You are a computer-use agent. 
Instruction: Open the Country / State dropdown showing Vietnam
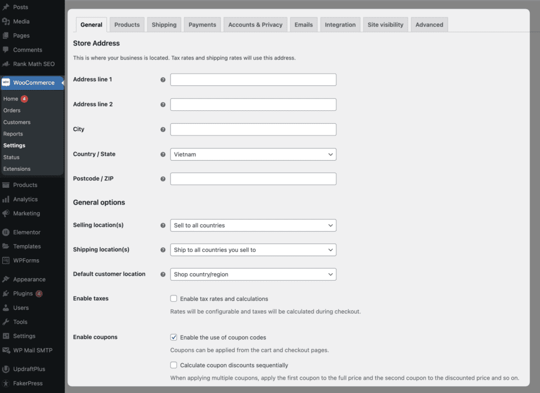pyautogui.click(x=253, y=154)
